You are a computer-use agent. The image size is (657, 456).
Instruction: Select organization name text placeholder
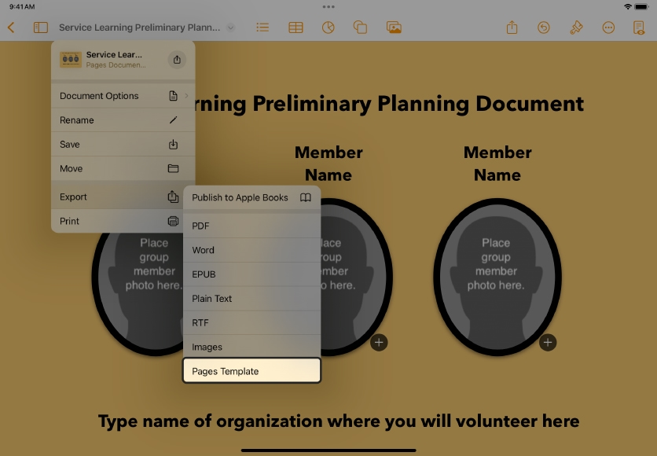339,421
